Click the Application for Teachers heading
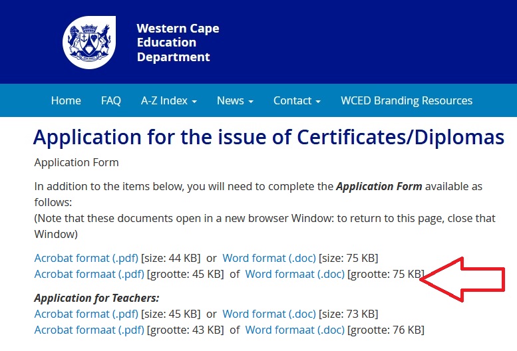Screen dimensions: 517x351 point(97,298)
